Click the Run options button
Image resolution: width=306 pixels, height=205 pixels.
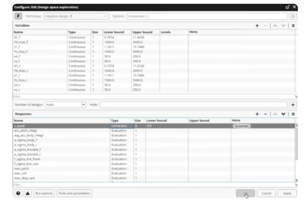coord(44,193)
